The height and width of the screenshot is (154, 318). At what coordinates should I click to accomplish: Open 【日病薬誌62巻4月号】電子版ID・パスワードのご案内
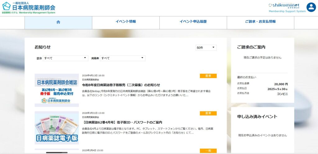(122, 122)
